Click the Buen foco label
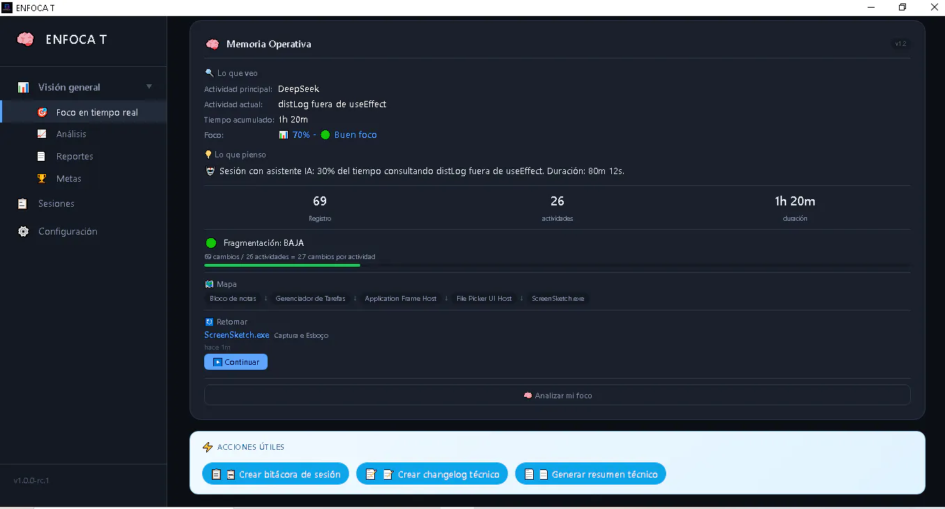The width and height of the screenshot is (945, 509). (x=355, y=134)
